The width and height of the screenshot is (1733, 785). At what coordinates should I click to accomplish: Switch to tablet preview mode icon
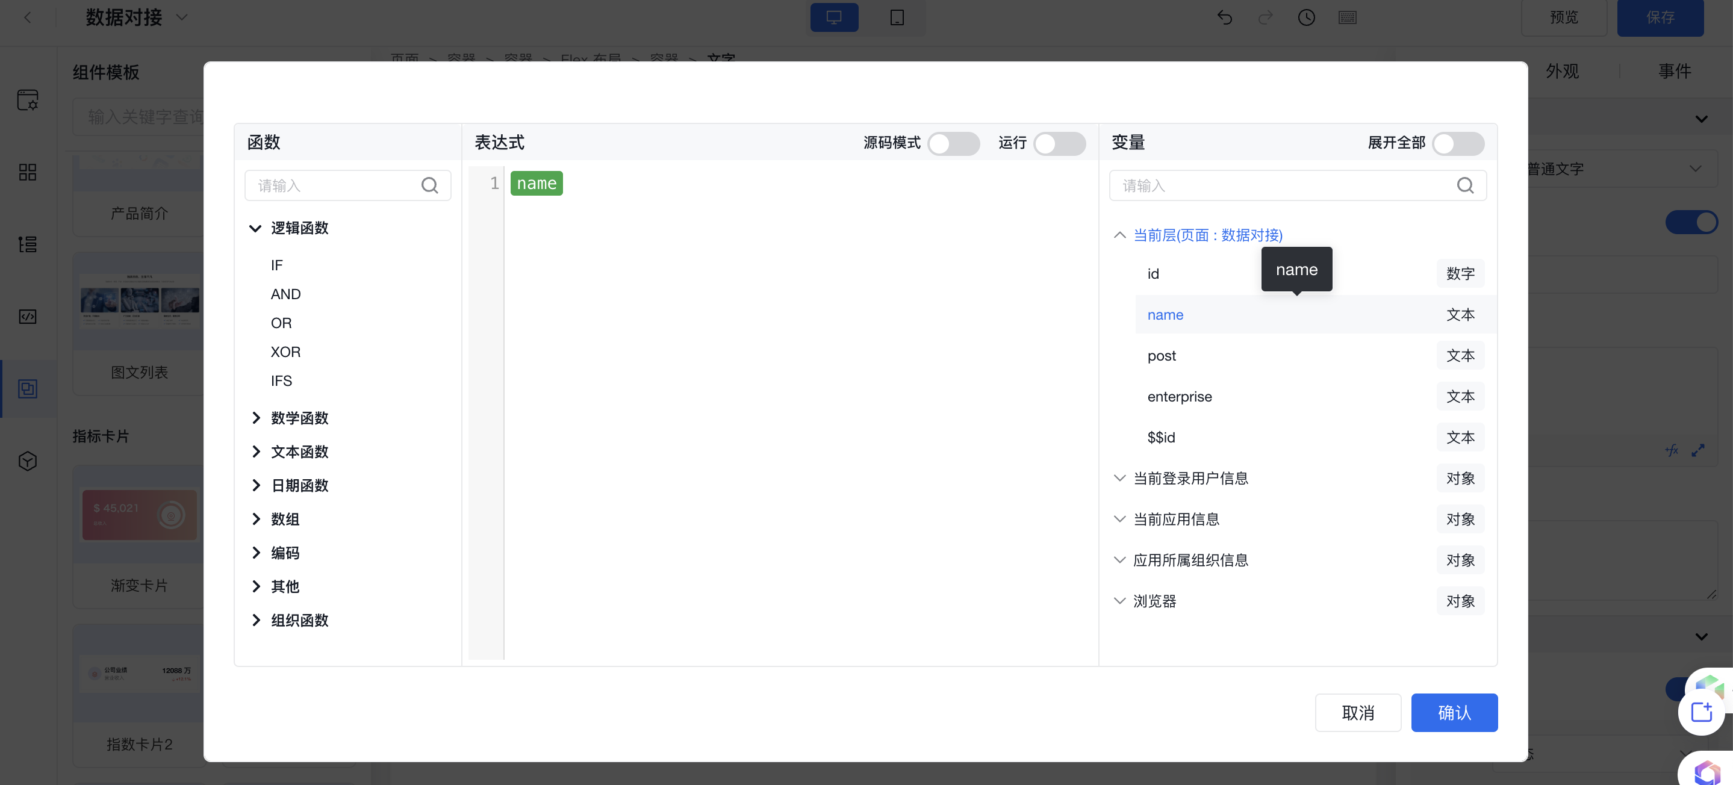tap(897, 17)
